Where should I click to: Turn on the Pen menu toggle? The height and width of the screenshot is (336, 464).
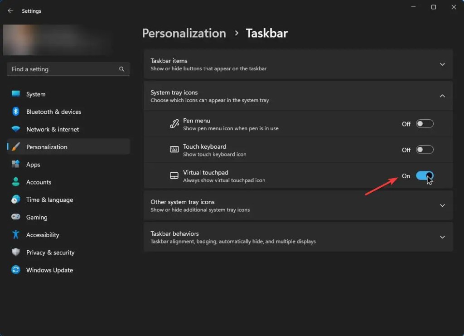coord(425,124)
